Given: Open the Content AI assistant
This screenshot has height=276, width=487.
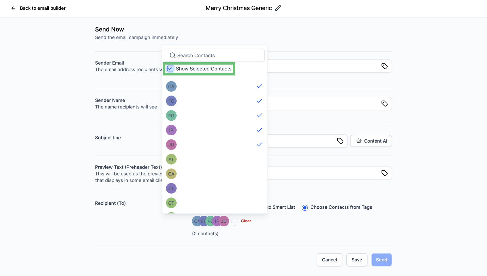Looking at the screenshot, I should pos(371,141).
